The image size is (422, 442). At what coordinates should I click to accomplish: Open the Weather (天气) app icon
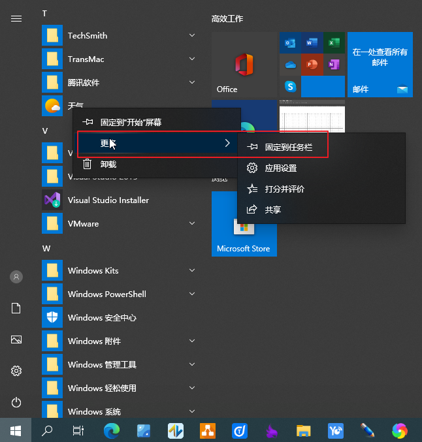[52, 106]
